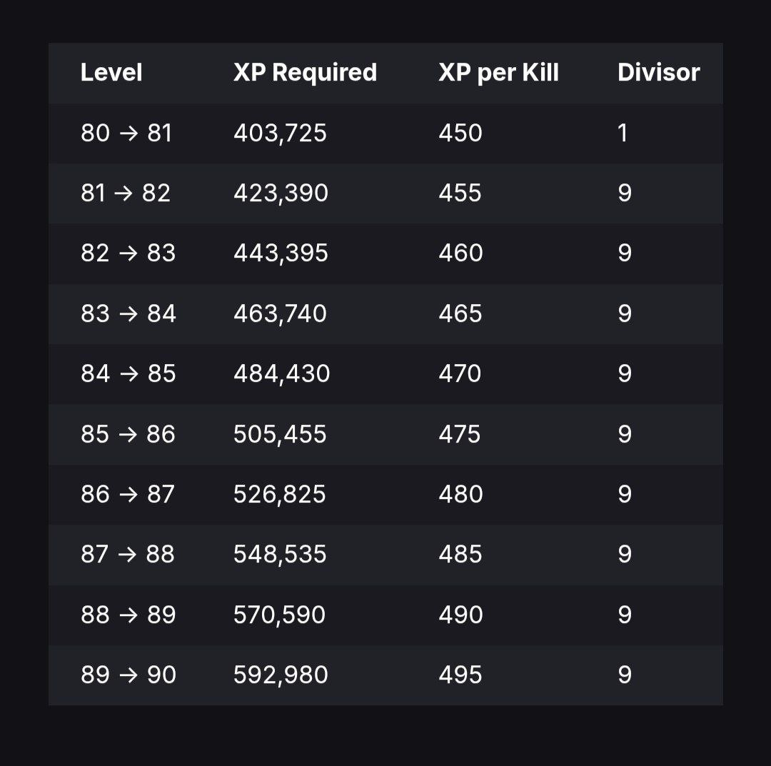Click the Level column header
The width and height of the screenshot is (771, 766).
(x=111, y=73)
